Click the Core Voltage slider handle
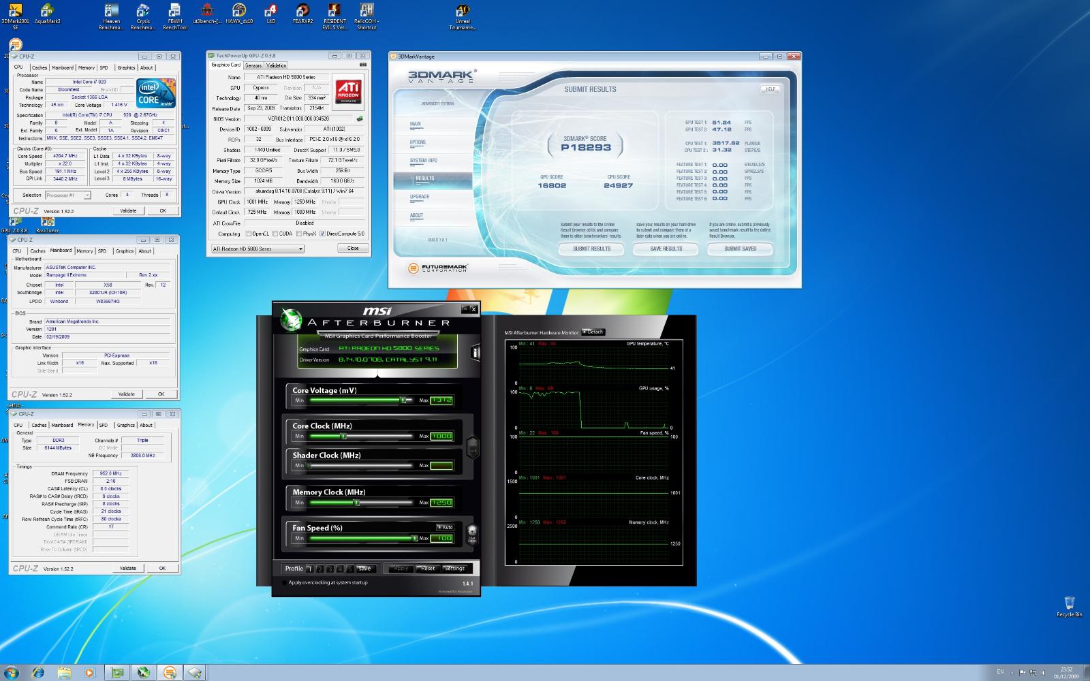Viewport: 1090px width, 681px height. (403, 400)
